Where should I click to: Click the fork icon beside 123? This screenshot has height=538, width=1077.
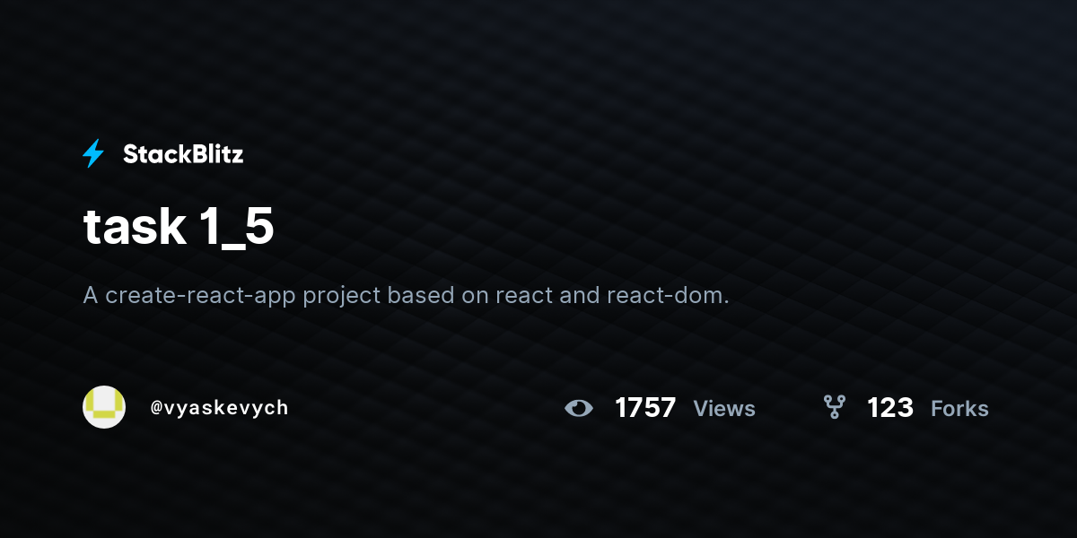pos(835,408)
